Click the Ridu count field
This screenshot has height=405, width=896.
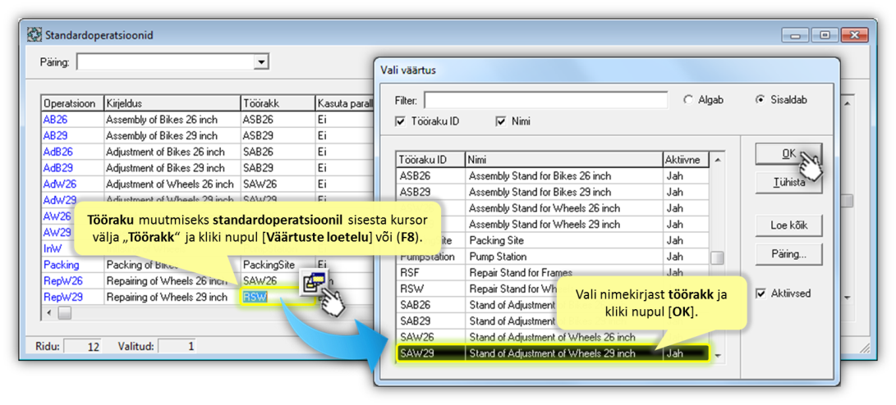click(x=82, y=346)
